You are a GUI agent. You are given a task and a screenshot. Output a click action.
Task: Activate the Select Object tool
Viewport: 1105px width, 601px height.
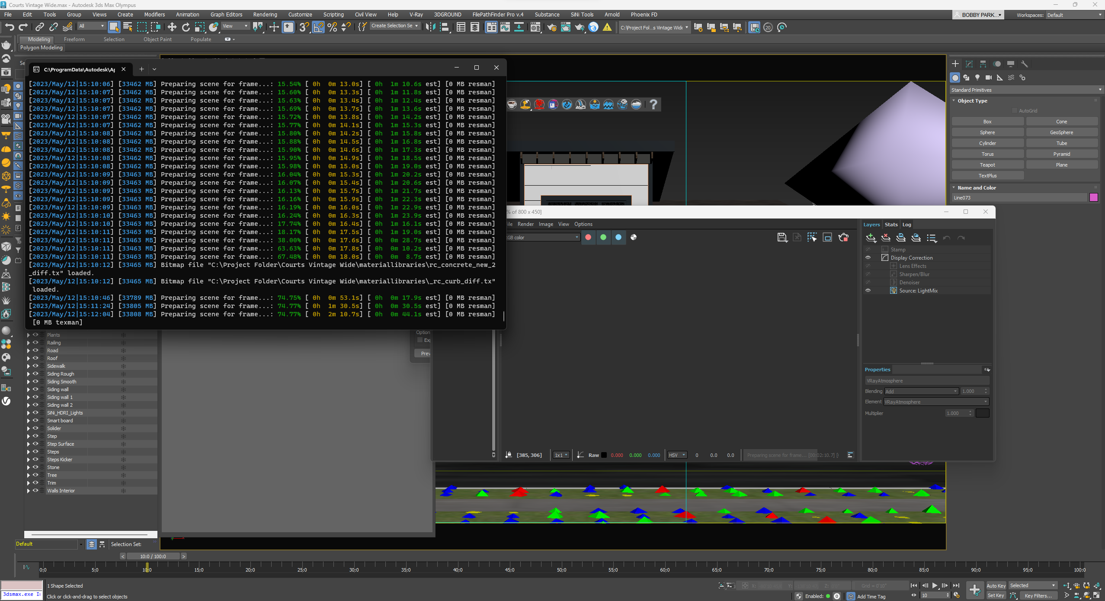(x=114, y=27)
